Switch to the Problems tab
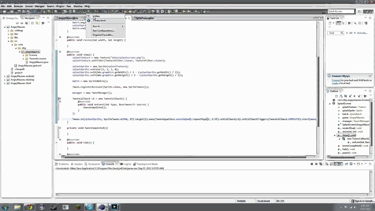The image size is (375, 211). pos(62,164)
